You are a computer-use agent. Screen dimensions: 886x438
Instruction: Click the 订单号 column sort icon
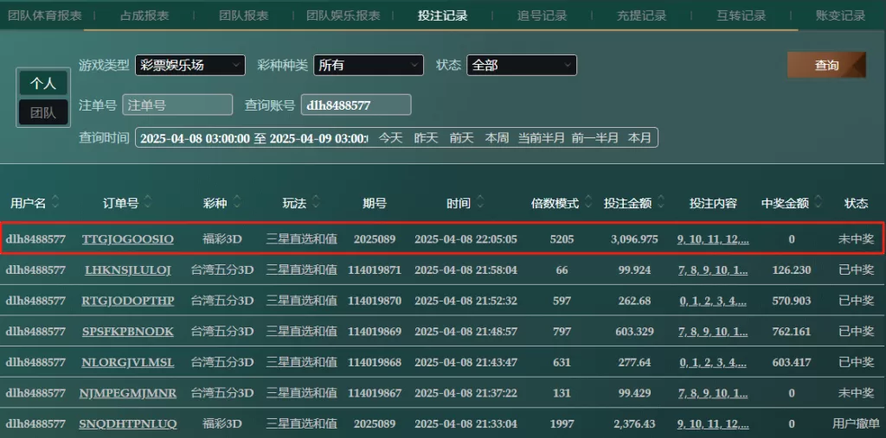(x=148, y=203)
